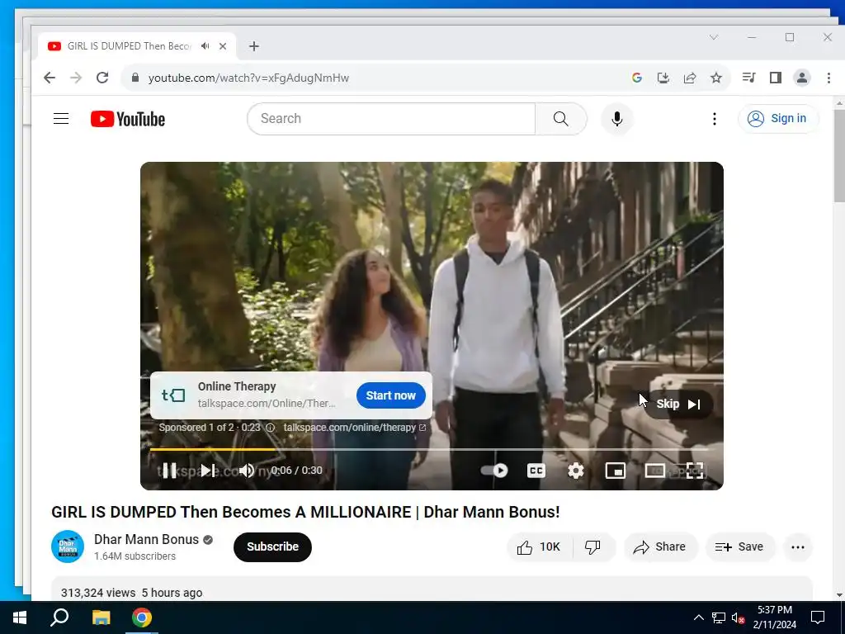View site information lock icon
845x634 pixels.
pyautogui.click(x=135, y=78)
